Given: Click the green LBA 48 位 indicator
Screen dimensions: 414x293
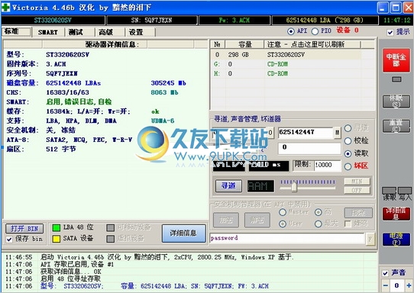Looking at the screenshot, I should coord(57,228).
